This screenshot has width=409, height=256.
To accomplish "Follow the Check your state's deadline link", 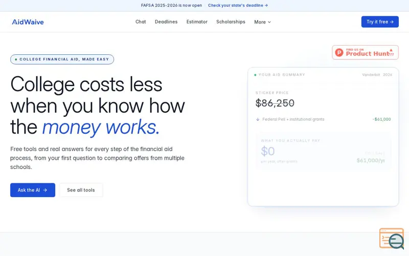I will [x=238, y=5].
